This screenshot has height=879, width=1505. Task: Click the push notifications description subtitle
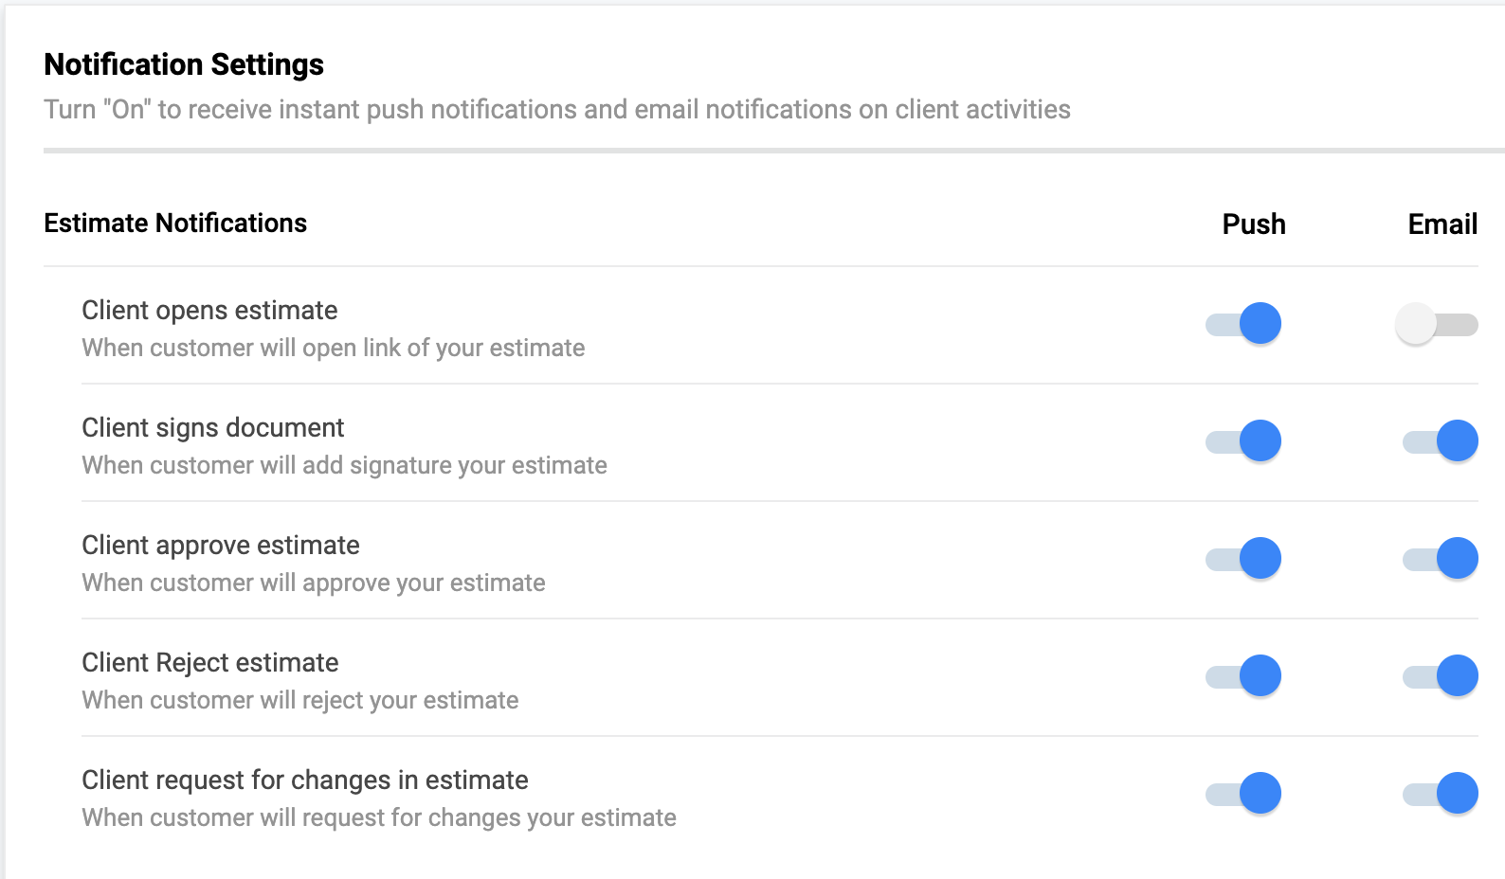tap(557, 110)
